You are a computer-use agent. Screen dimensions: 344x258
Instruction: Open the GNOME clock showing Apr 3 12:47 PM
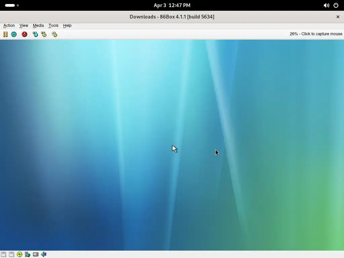172,5
